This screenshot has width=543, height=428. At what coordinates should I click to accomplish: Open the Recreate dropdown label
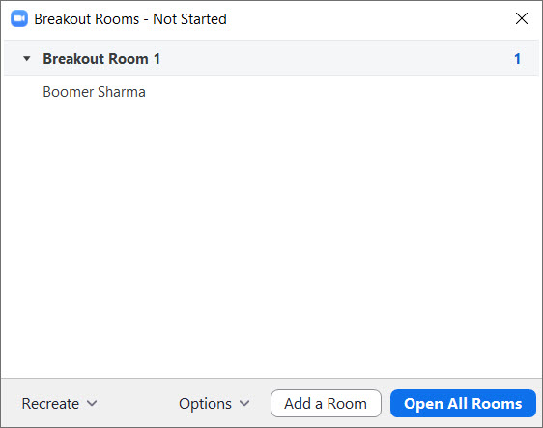[x=50, y=404]
